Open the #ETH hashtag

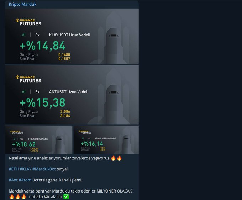[x=14, y=169]
